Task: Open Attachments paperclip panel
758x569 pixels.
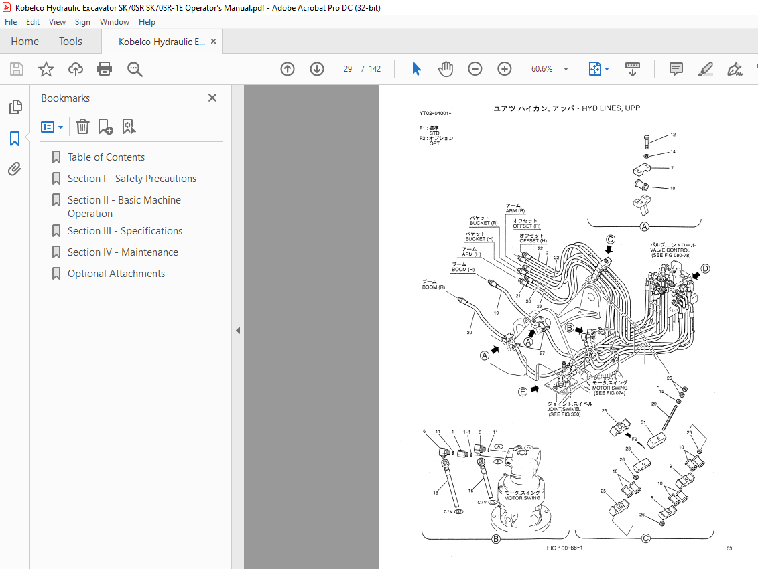Action: pyautogui.click(x=15, y=169)
